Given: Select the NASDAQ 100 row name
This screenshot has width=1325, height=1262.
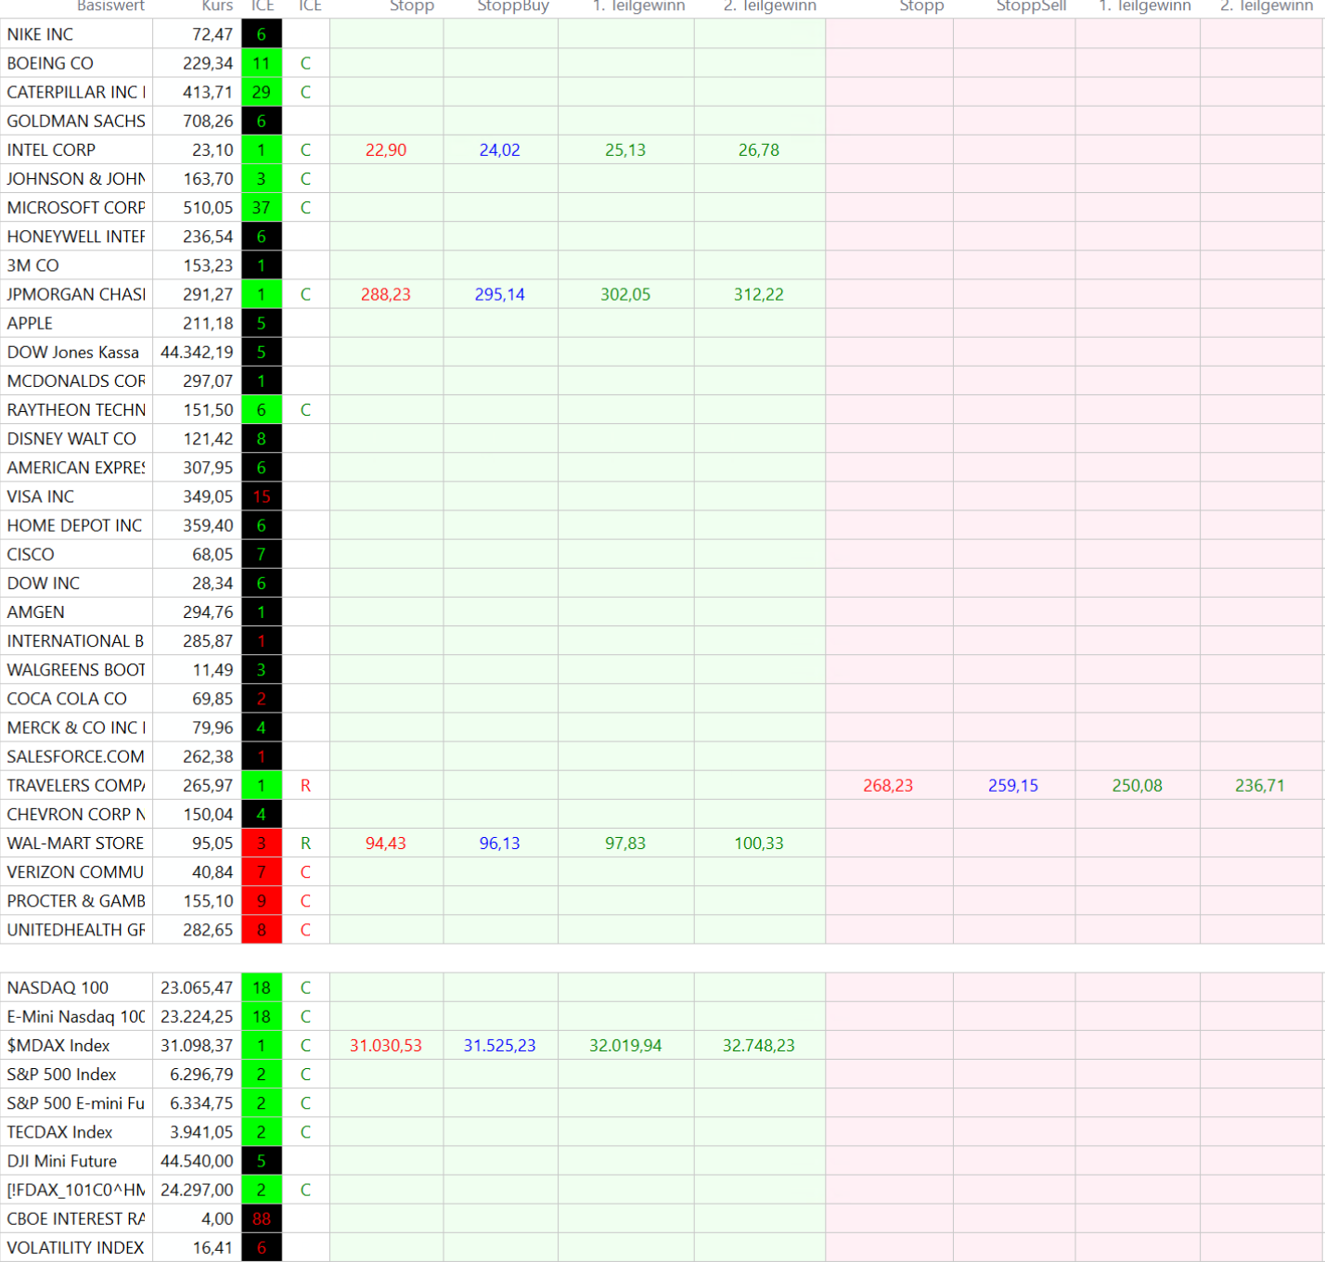Looking at the screenshot, I should [x=58, y=988].
